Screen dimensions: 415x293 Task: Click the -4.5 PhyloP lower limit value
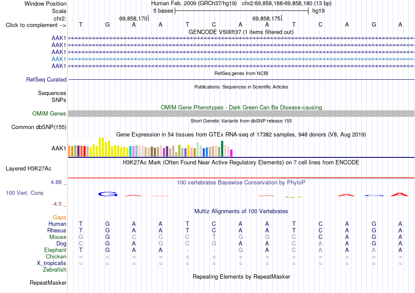point(57,204)
